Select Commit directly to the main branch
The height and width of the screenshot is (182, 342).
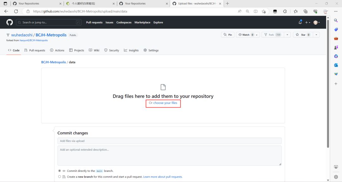60,171
